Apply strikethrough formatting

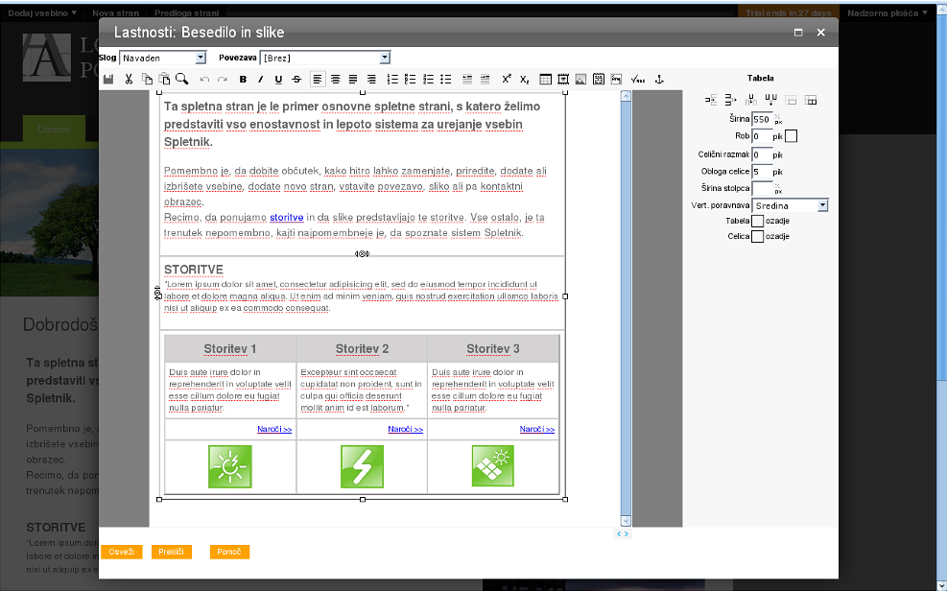296,79
